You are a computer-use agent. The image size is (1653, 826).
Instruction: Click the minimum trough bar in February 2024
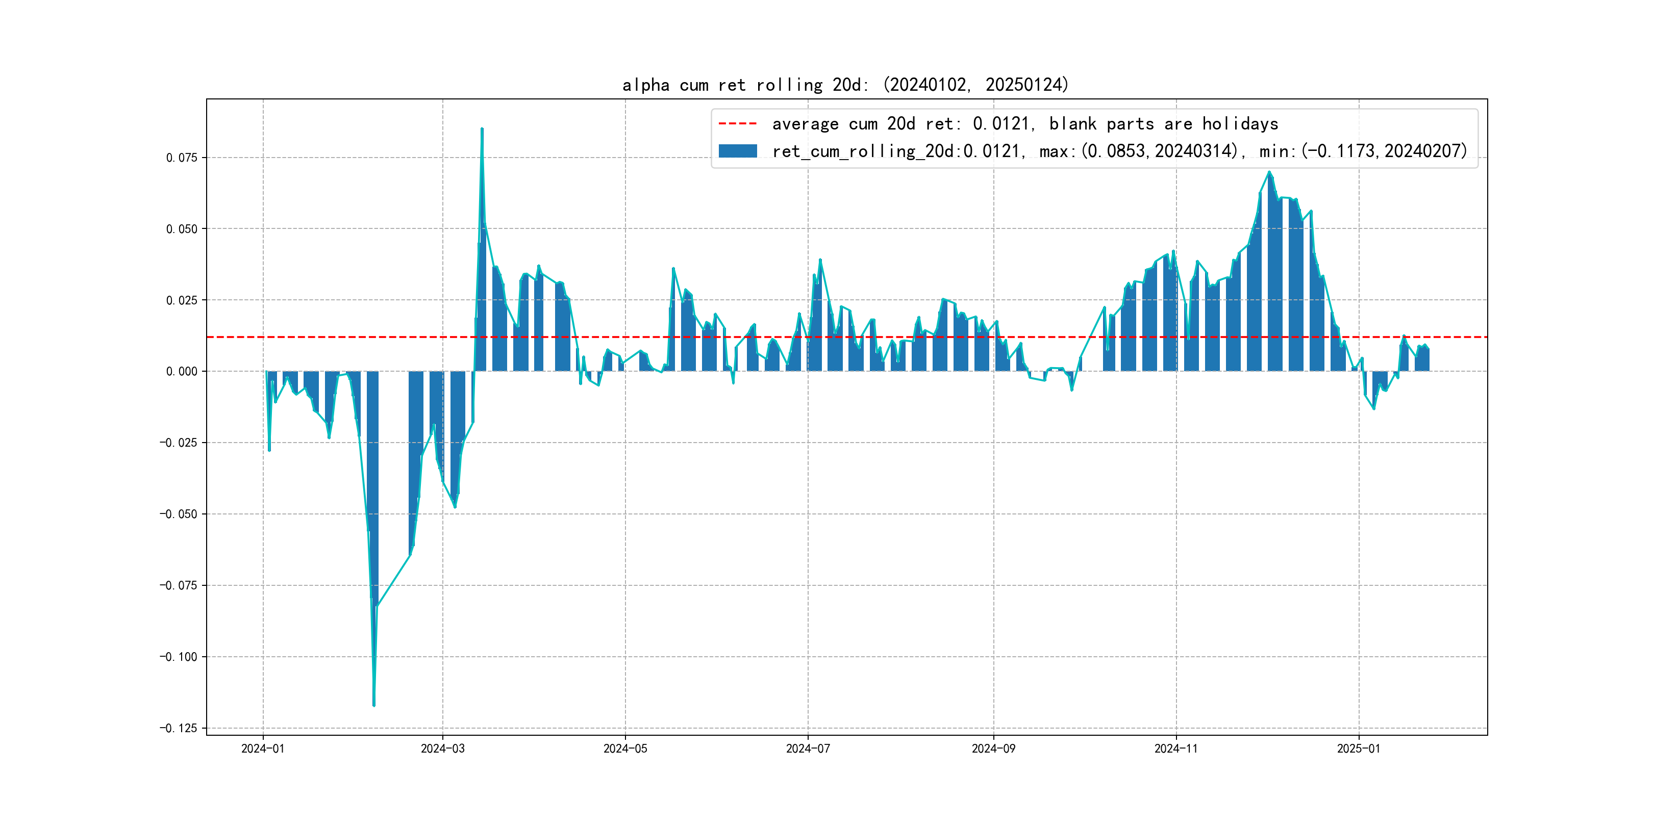tap(374, 641)
